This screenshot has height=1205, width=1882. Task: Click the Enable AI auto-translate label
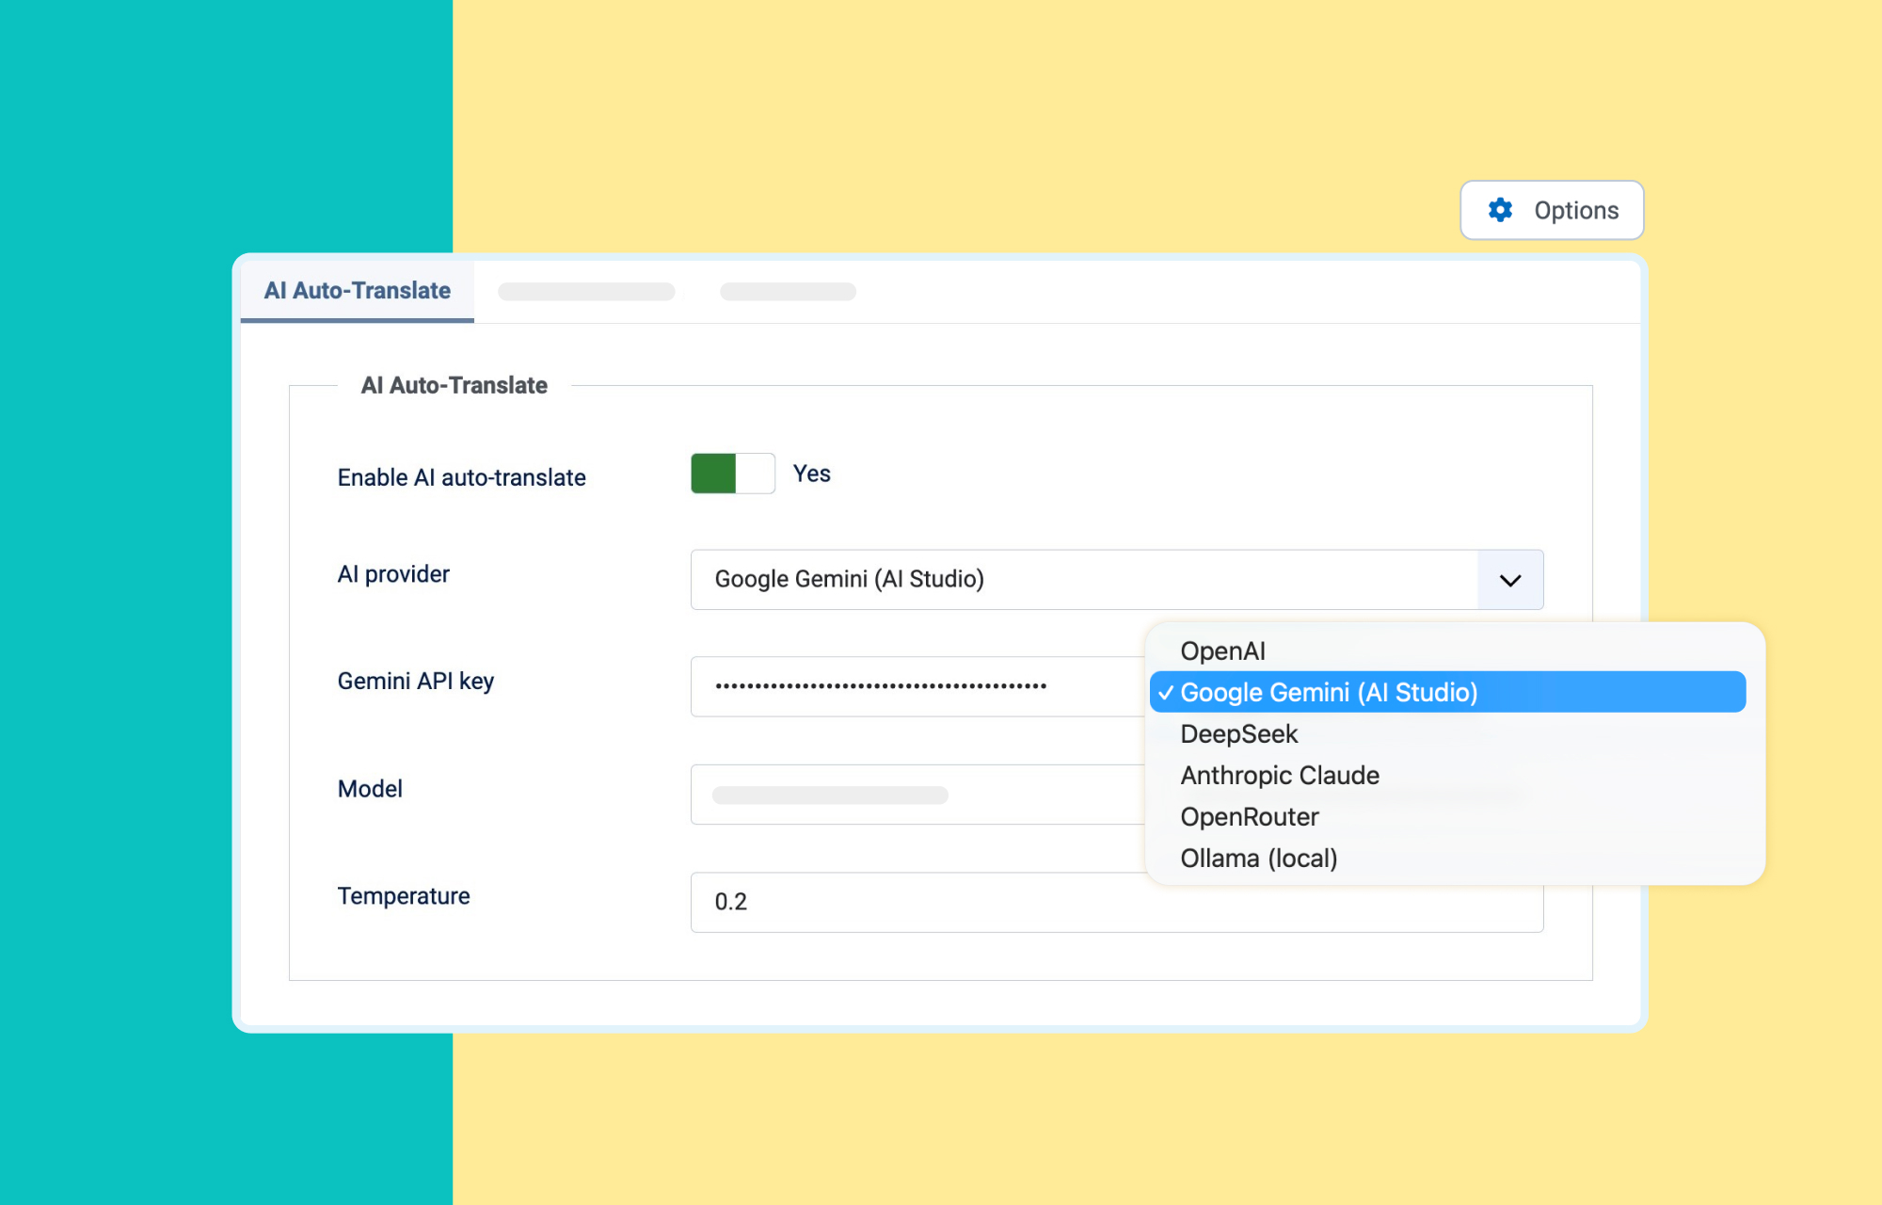(461, 477)
